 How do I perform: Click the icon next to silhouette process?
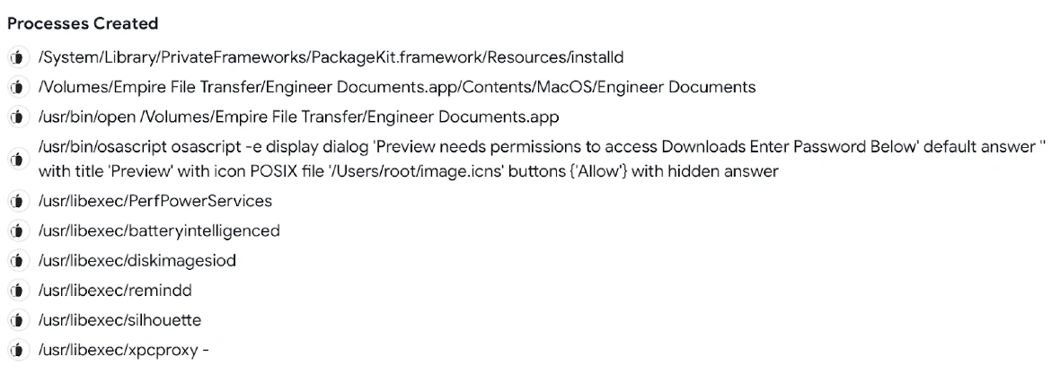click(16, 320)
